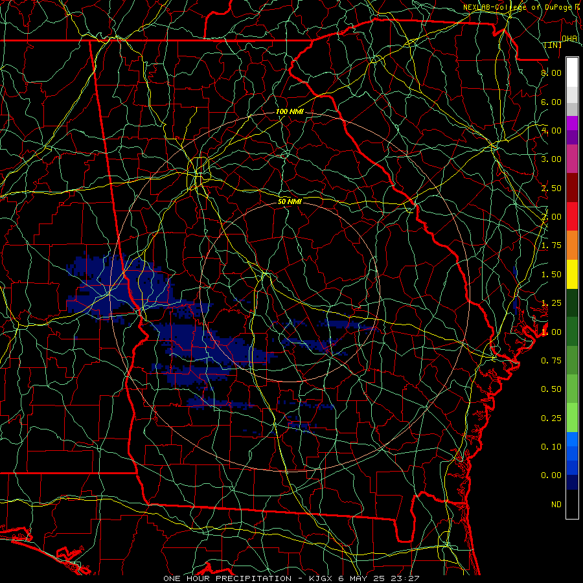Click the '50 NMI' range ring label
583x583 pixels.
[x=290, y=201]
